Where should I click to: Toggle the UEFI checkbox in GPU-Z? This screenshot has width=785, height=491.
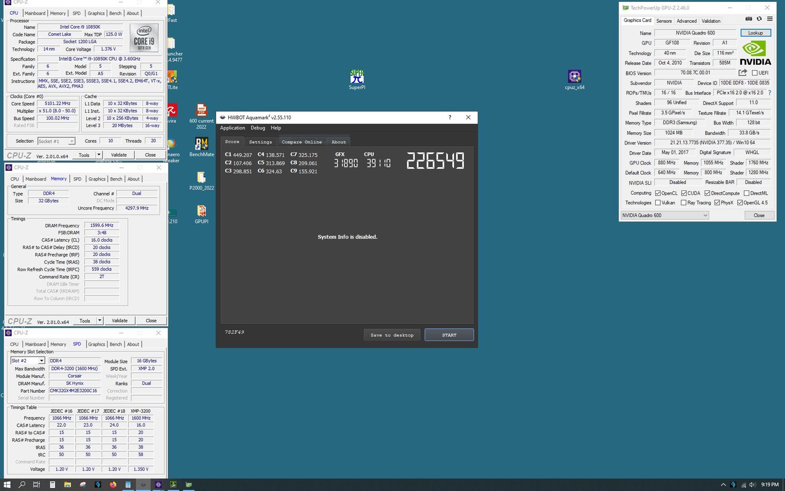755,73
